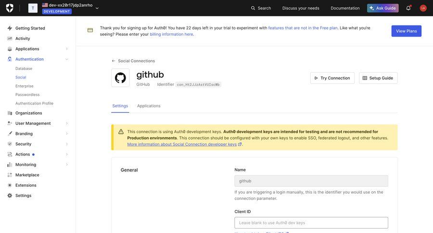Viewport: 433px width, 233px height.
Task: Go back to Social Connections
Action: 133,61
